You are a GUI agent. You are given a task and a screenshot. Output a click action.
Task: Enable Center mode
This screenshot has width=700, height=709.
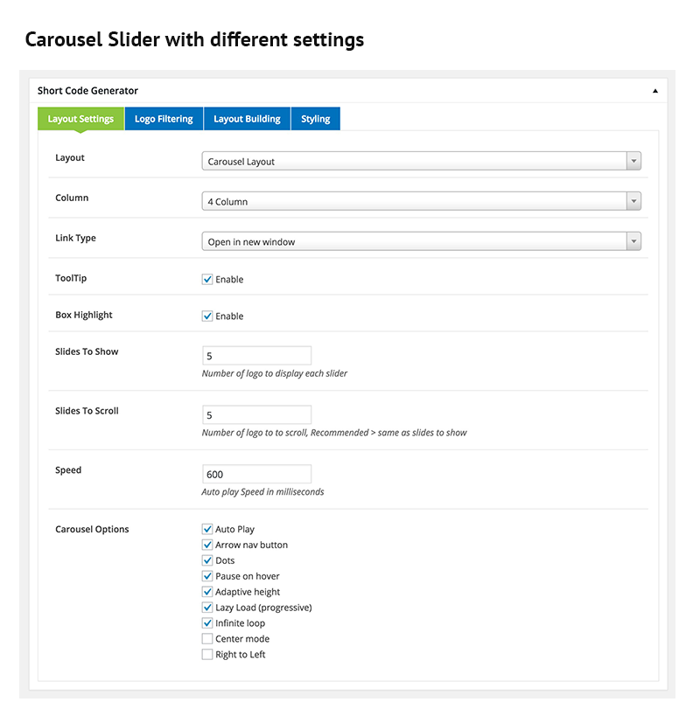tap(207, 639)
